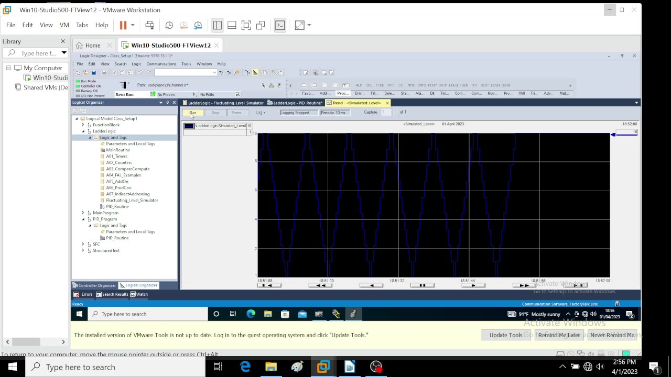This screenshot has height=377, width=671.
Task: Click the Print icon in Logix Designer toolbar
Action: (x=104, y=72)
